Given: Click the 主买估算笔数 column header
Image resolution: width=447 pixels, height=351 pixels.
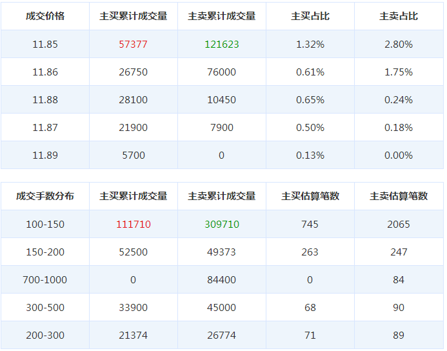Looking at the screenshot, I should 310,196.
